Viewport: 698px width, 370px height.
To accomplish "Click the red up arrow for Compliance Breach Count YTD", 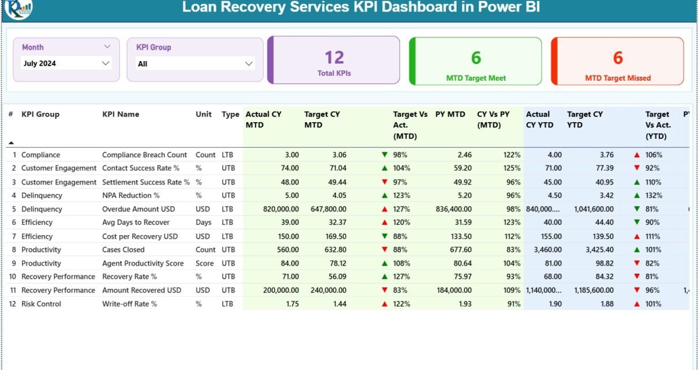I will (x=637, y=155).
